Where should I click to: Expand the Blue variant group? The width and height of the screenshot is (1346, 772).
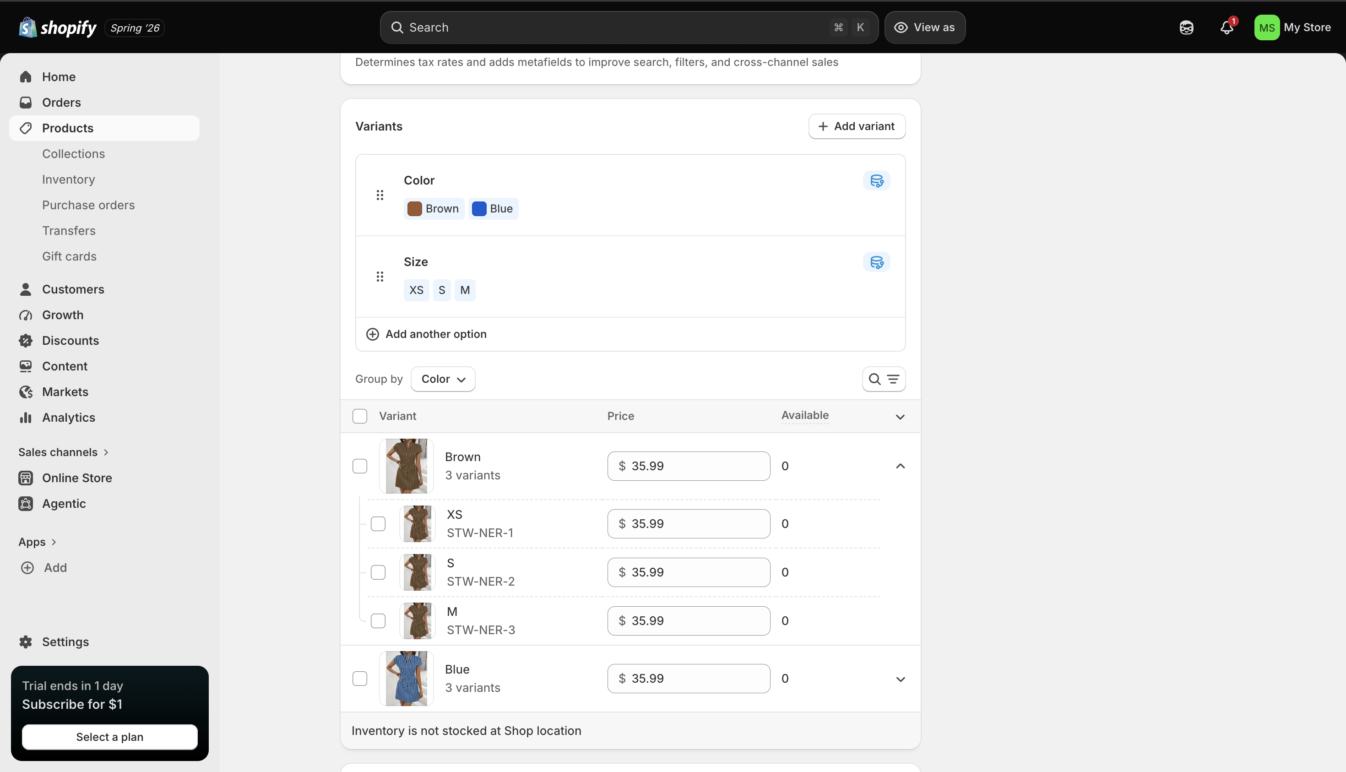coord(900,679)
